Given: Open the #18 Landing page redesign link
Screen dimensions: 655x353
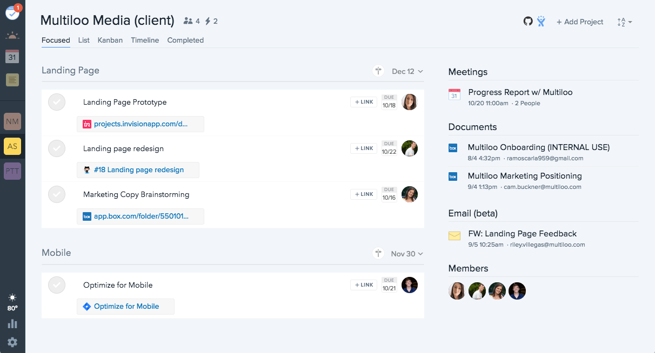Looking at the screenshot, I should [x=138, y=170].
